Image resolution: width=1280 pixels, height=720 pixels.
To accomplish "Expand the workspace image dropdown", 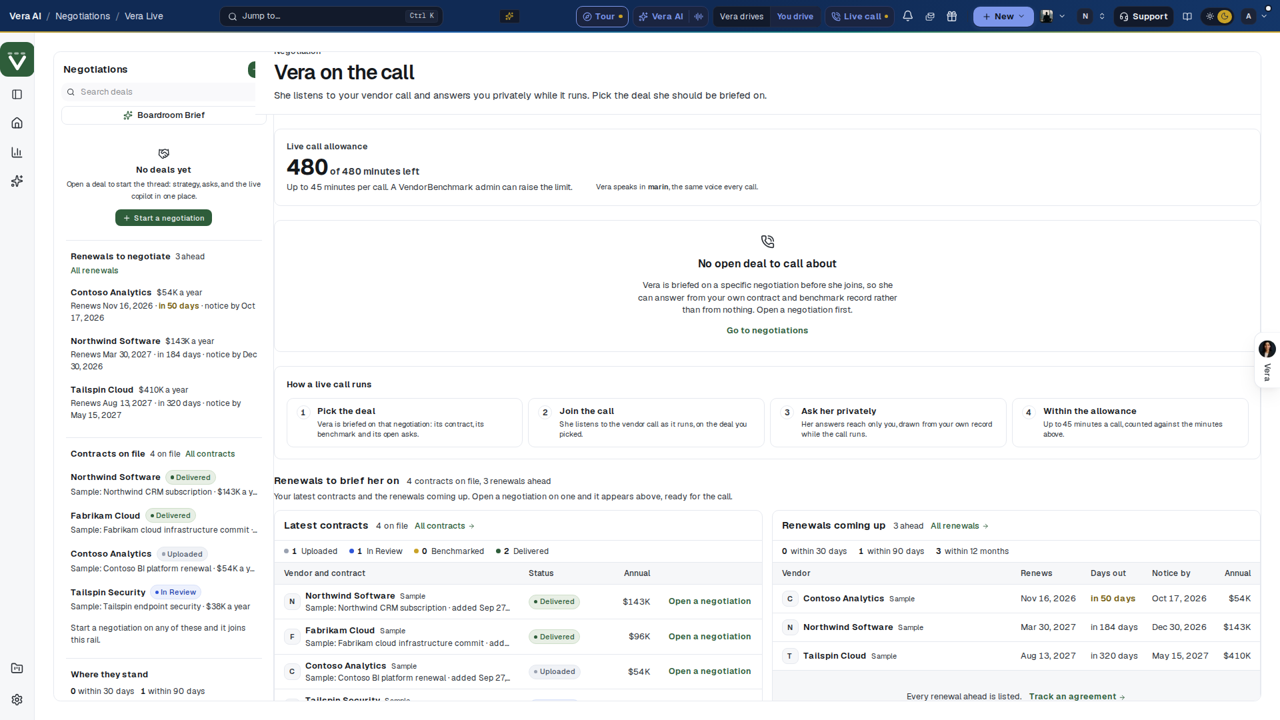I will tap(1053, 16).
